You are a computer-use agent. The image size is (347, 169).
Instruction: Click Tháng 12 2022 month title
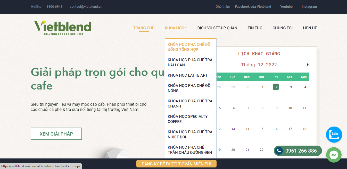259,65
